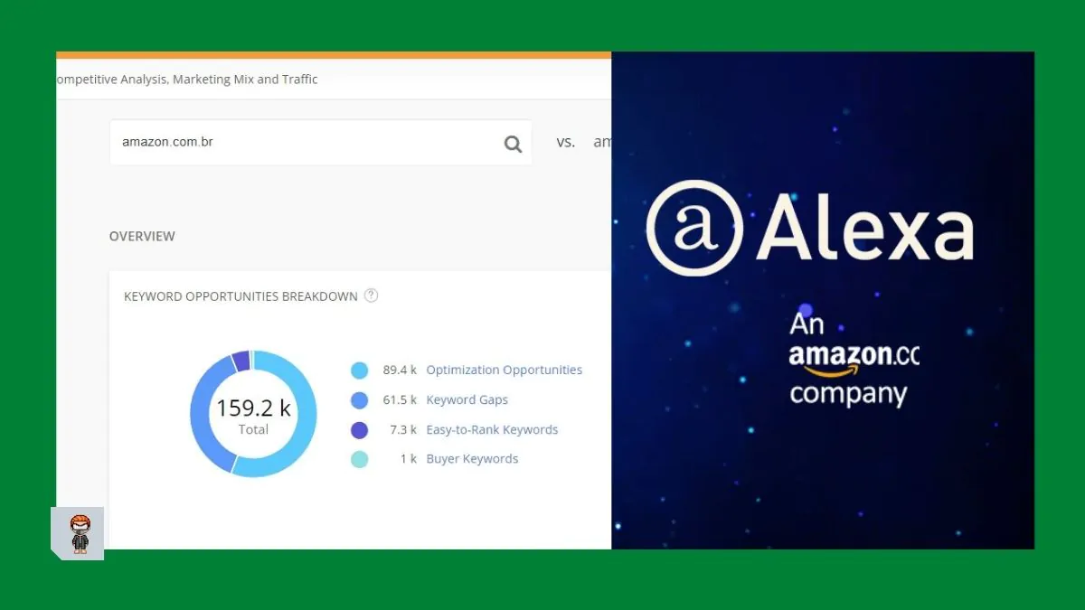Click the 159.2 k Total donut center
The width and height of the screenshot is (1085, 610).
pyautogui.click(x=253, y=416)
